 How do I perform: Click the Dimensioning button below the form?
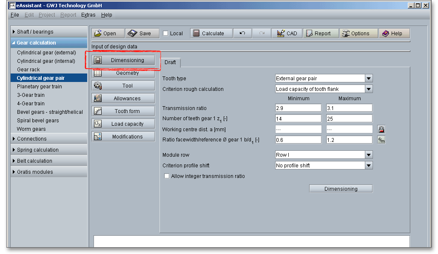tap(341, 189)
